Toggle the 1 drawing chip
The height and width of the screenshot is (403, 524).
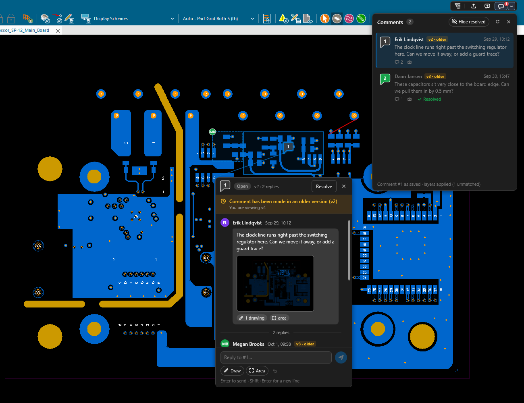(x=252, y=318)
